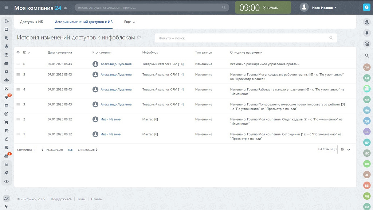This screenshot has height=210, width=373.
Task: Sort the table by ID column
Action: [x=26, y=52]
